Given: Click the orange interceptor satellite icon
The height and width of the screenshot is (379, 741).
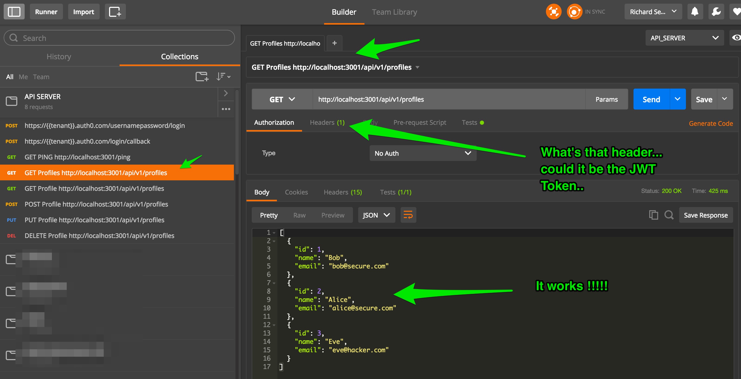Looking at the screenshot, I should (553, 12).
